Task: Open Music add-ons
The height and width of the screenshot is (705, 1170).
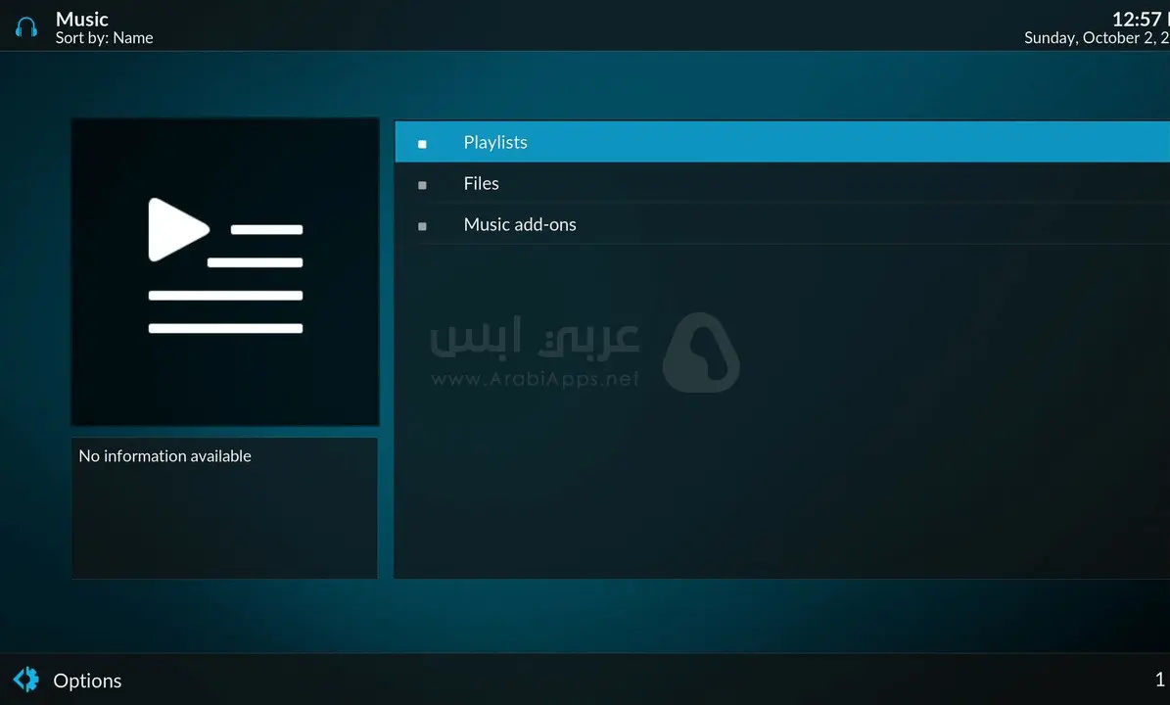Action: coord(520,224)
